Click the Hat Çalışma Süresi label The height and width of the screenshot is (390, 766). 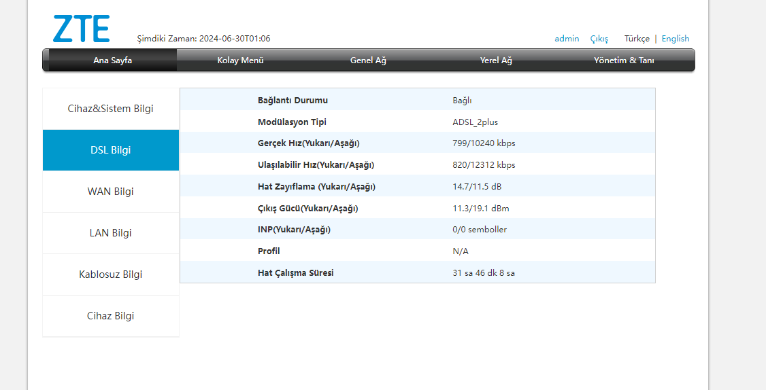[295, 273]
